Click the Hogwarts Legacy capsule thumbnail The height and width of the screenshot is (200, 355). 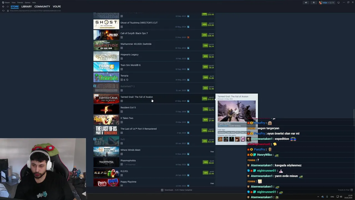(x=106, y=56)
